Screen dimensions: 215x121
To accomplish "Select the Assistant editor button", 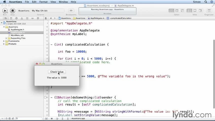I will point(177,11).
